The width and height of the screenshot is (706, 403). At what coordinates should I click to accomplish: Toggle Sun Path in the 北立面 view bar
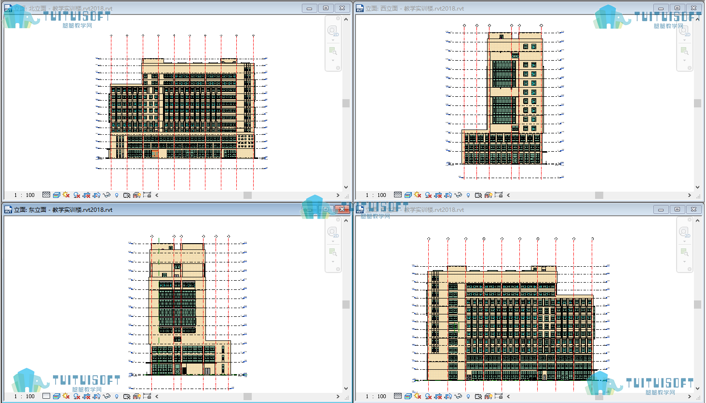click(x=66, y=195)
